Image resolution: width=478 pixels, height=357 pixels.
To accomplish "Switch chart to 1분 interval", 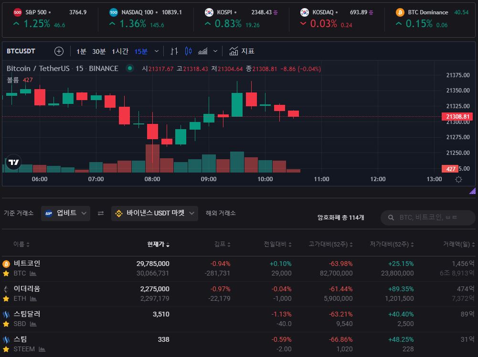I will (x=81, y=51).
